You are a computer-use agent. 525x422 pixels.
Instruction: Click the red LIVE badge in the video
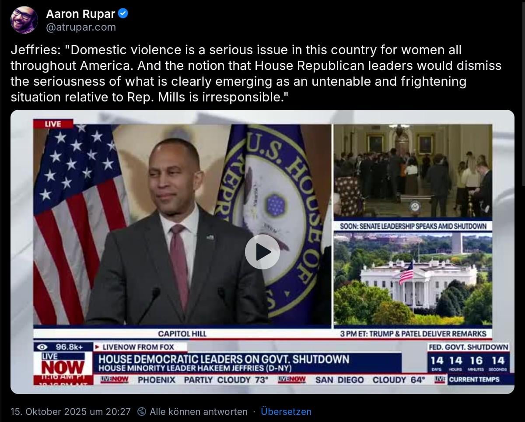[53, 124]
